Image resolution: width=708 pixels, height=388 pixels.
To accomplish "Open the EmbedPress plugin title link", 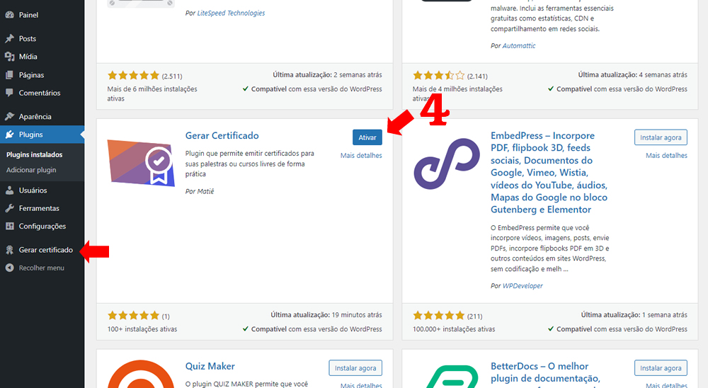I will [x=549, y=173].
